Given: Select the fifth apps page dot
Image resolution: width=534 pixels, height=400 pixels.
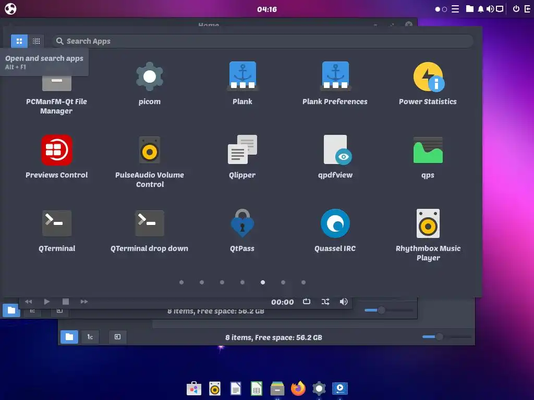Looking at the screenshot, I should [x=263, y=282].
